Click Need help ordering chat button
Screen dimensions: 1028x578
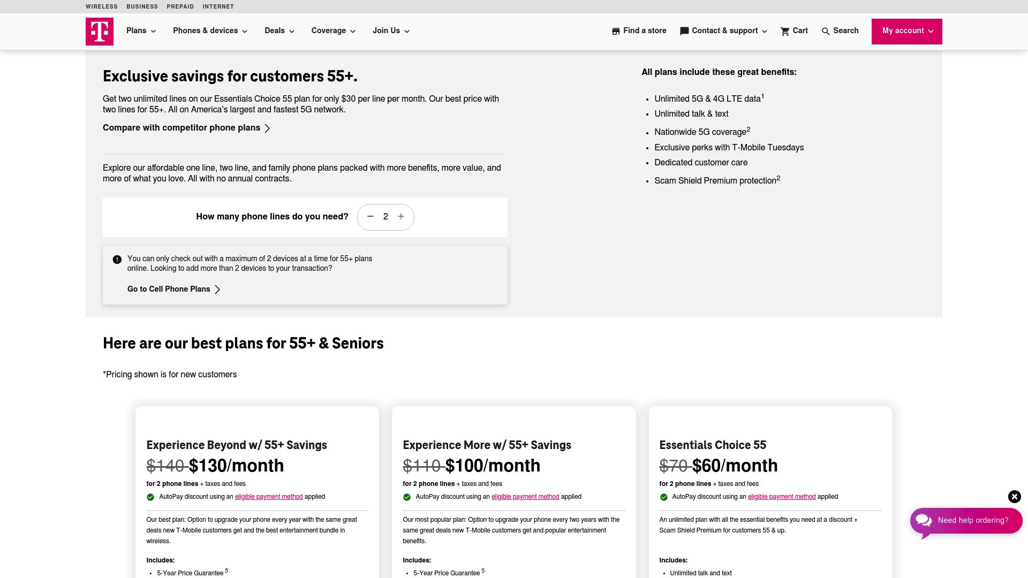click(966, 521)
